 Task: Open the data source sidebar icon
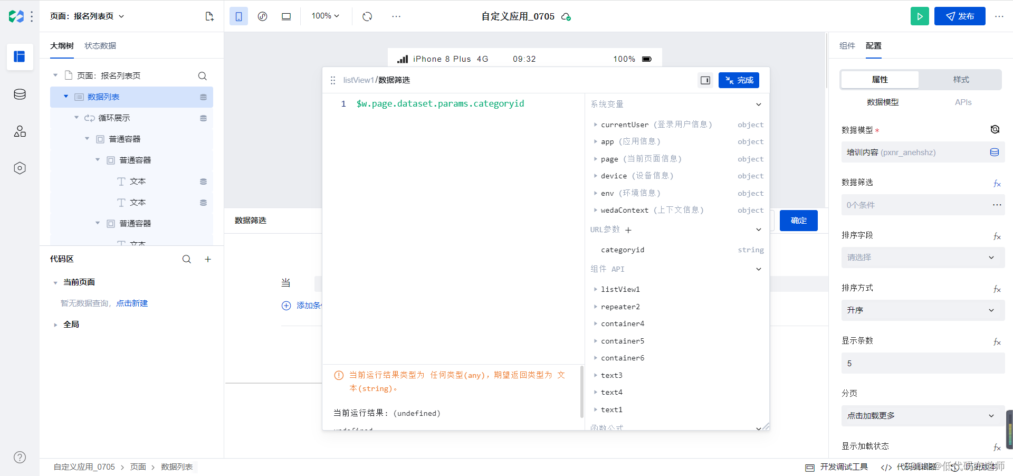tap(20, 94)
